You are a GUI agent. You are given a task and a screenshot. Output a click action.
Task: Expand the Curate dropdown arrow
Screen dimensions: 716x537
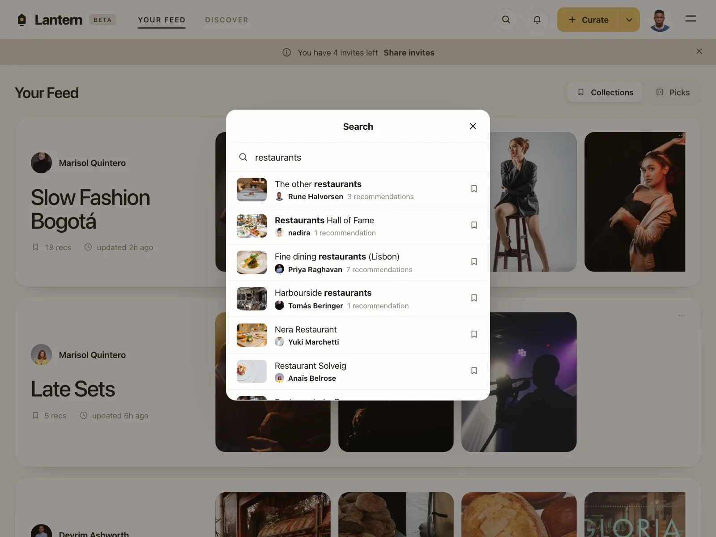629,20
